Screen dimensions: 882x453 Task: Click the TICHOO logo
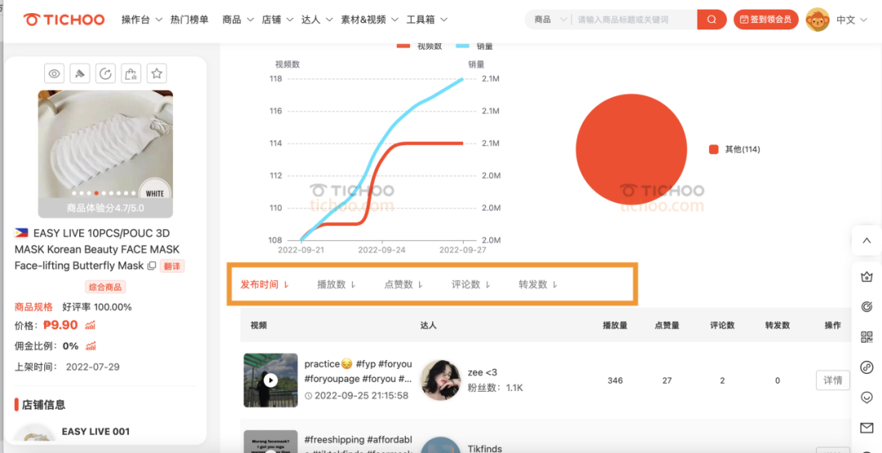click(64, 20)
